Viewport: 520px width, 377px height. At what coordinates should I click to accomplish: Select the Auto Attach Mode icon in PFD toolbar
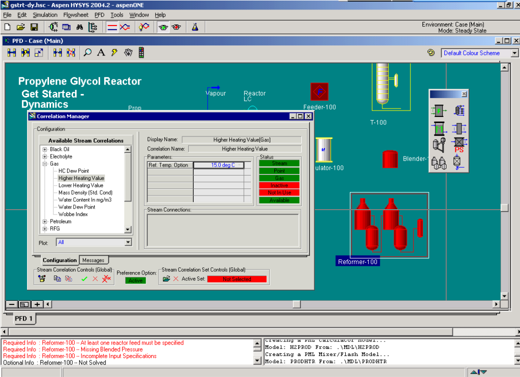26,52
